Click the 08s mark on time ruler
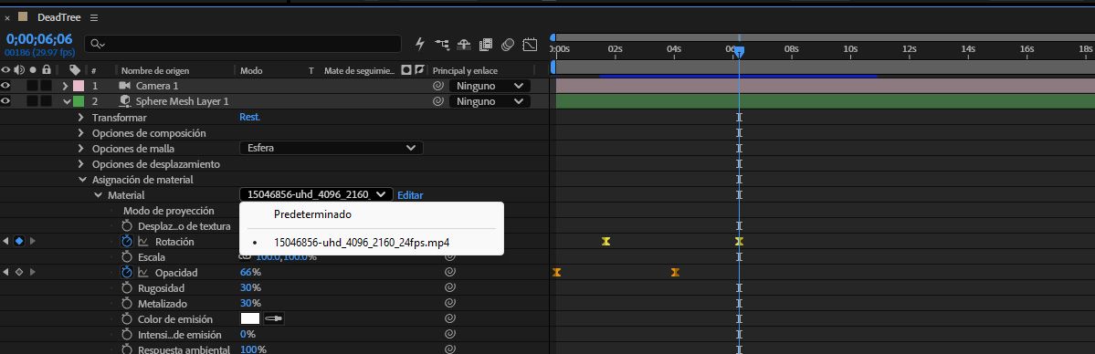 click(x=791, y=49)
